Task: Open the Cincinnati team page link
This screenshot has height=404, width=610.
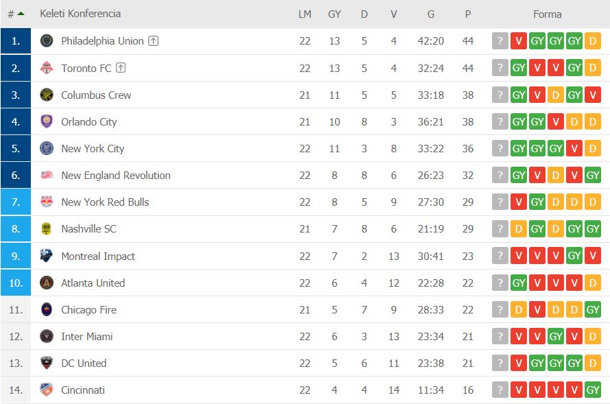Action: point(83,390)
